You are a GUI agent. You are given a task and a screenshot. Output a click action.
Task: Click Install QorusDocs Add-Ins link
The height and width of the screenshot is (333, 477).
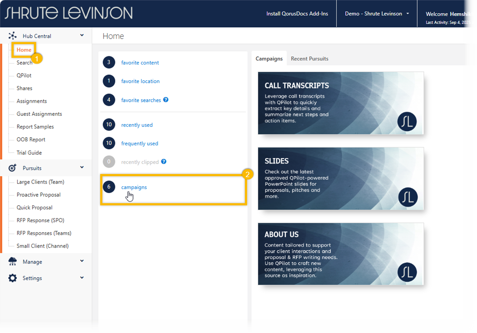[x=296, y=14]
